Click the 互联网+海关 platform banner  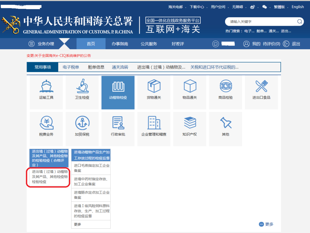(173, 25)
